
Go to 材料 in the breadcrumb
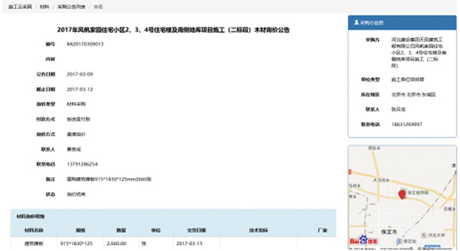(45, 5)
